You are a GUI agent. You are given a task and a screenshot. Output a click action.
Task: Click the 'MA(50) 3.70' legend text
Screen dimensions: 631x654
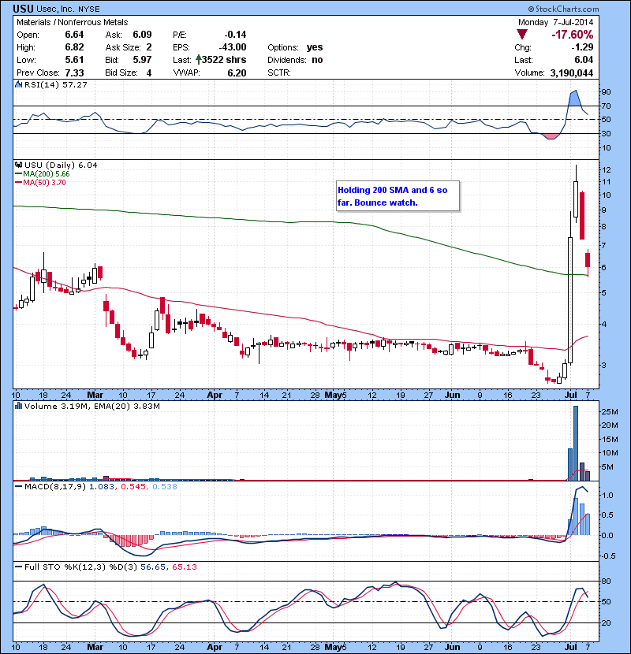44,183
